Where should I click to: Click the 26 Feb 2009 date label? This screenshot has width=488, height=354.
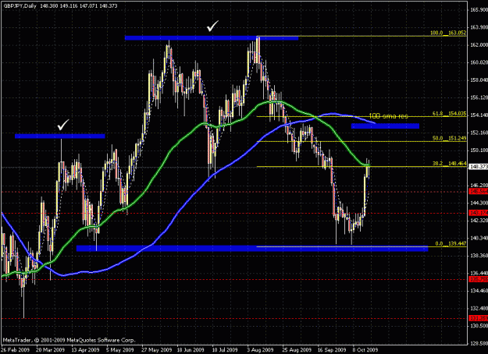pyautogui.click(x=16, y=350)
